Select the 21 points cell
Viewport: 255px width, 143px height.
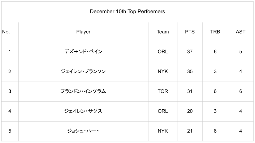(190, 131)
